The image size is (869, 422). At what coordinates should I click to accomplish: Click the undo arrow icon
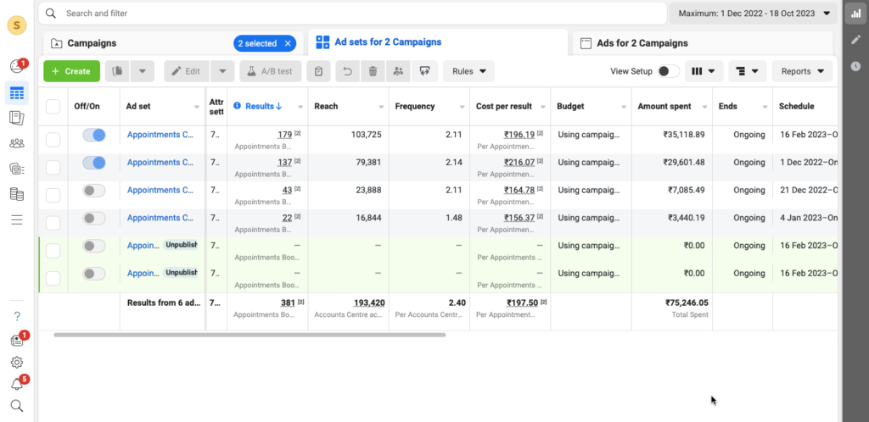[x=345, y=71]
